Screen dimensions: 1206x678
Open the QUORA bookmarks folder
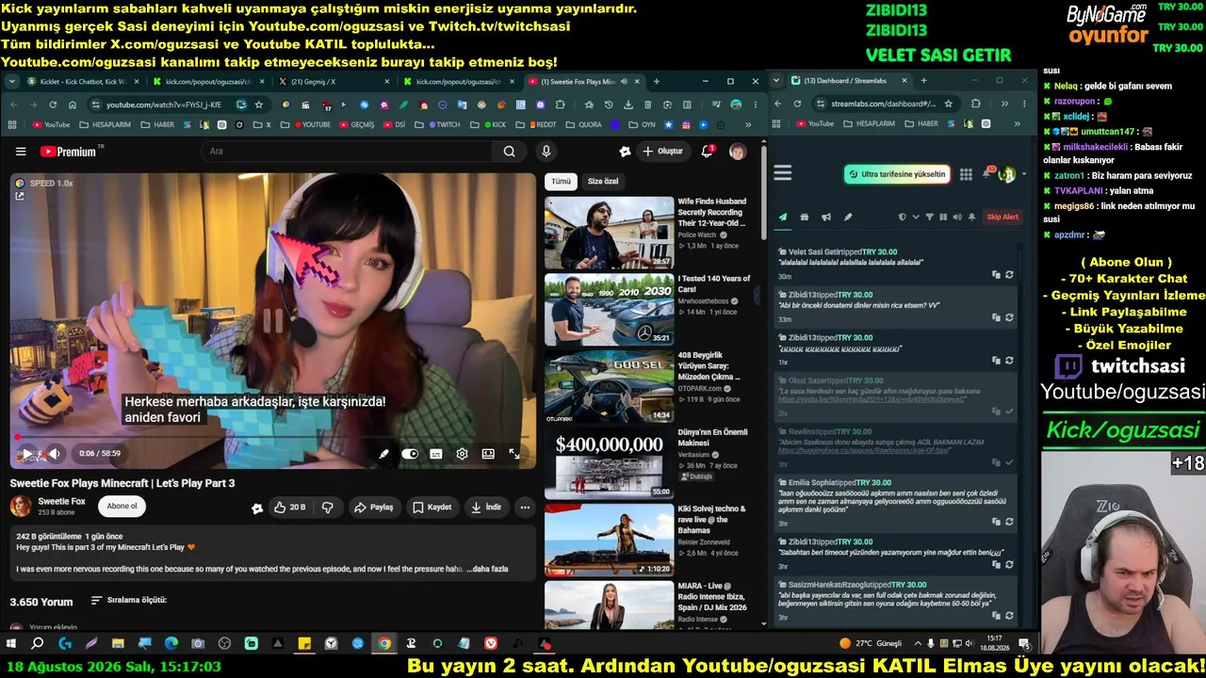click(585, 124)
